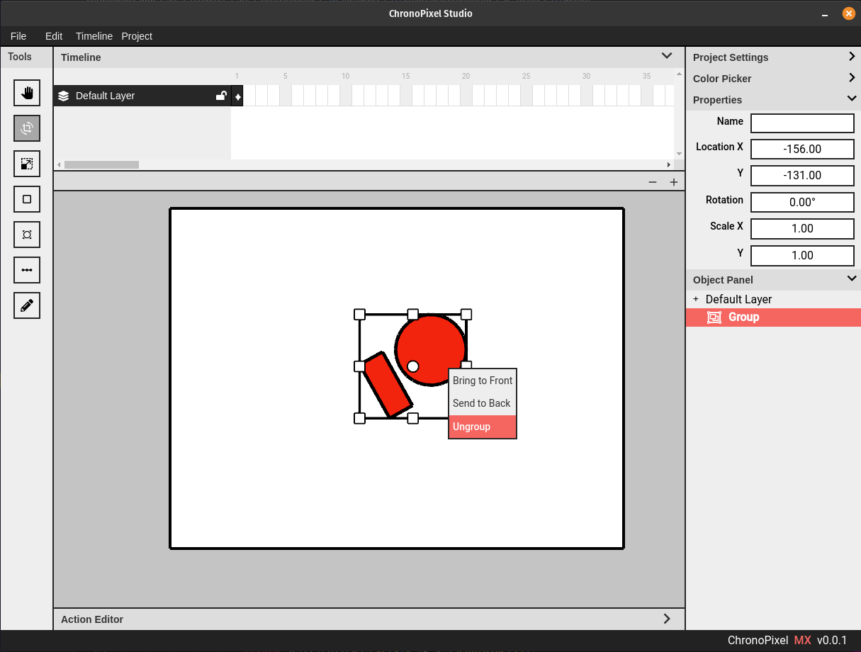
Task: Select the Scale resize tool
Action: pos(27,164)
